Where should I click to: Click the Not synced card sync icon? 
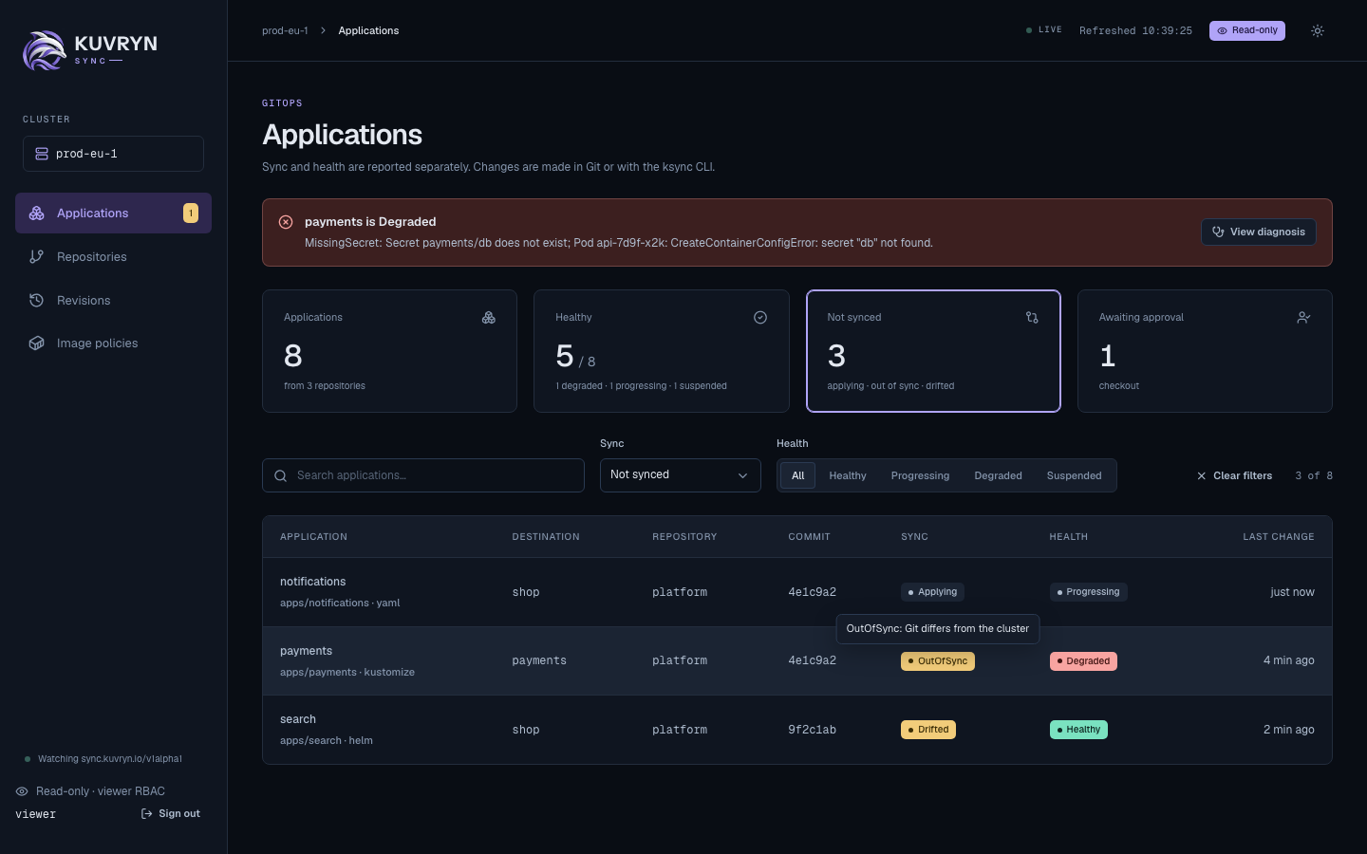tap(1032, 318)
